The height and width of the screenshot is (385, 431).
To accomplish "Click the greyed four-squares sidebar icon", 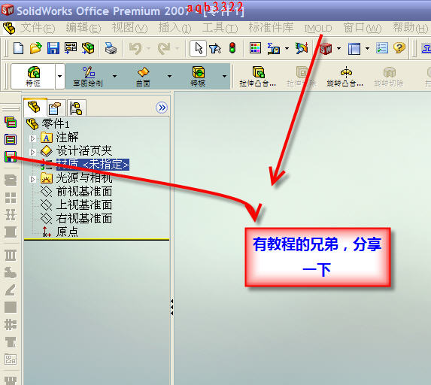I will point(11,198).
